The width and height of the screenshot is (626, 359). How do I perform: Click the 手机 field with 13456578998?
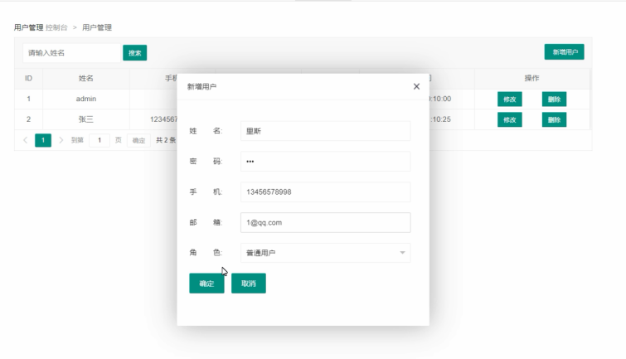click(x=325, y=192)
